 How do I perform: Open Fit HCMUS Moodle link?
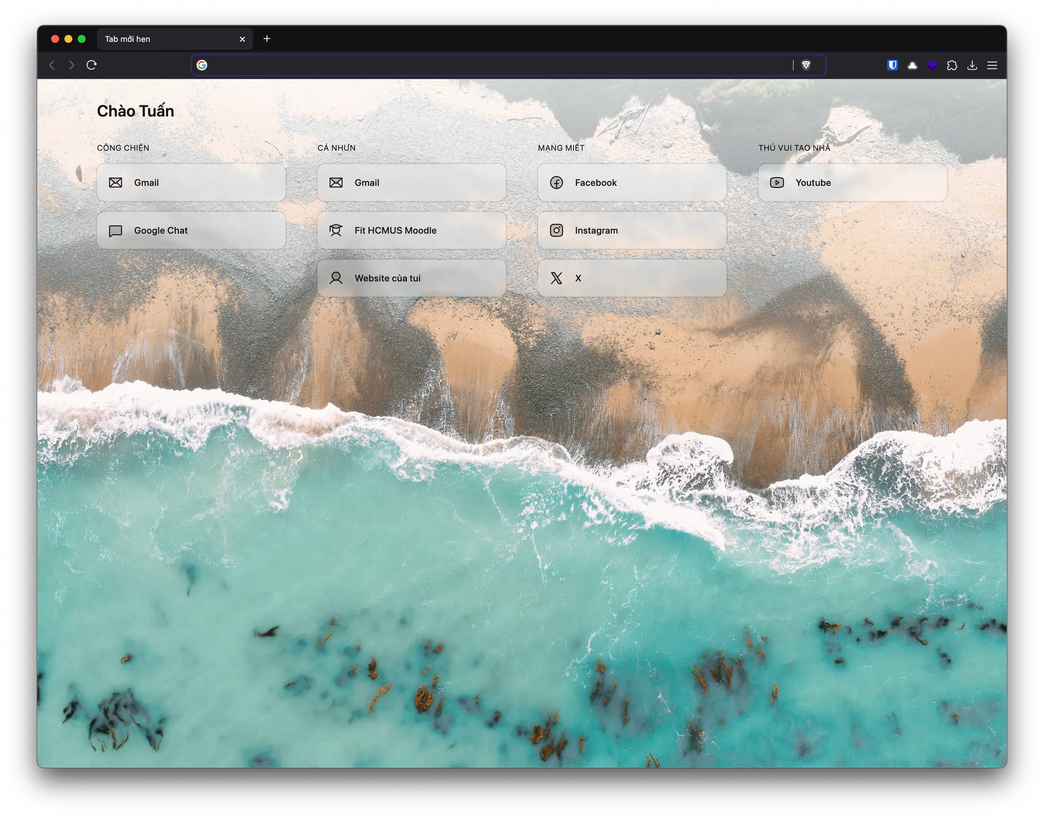click(411, 230)
